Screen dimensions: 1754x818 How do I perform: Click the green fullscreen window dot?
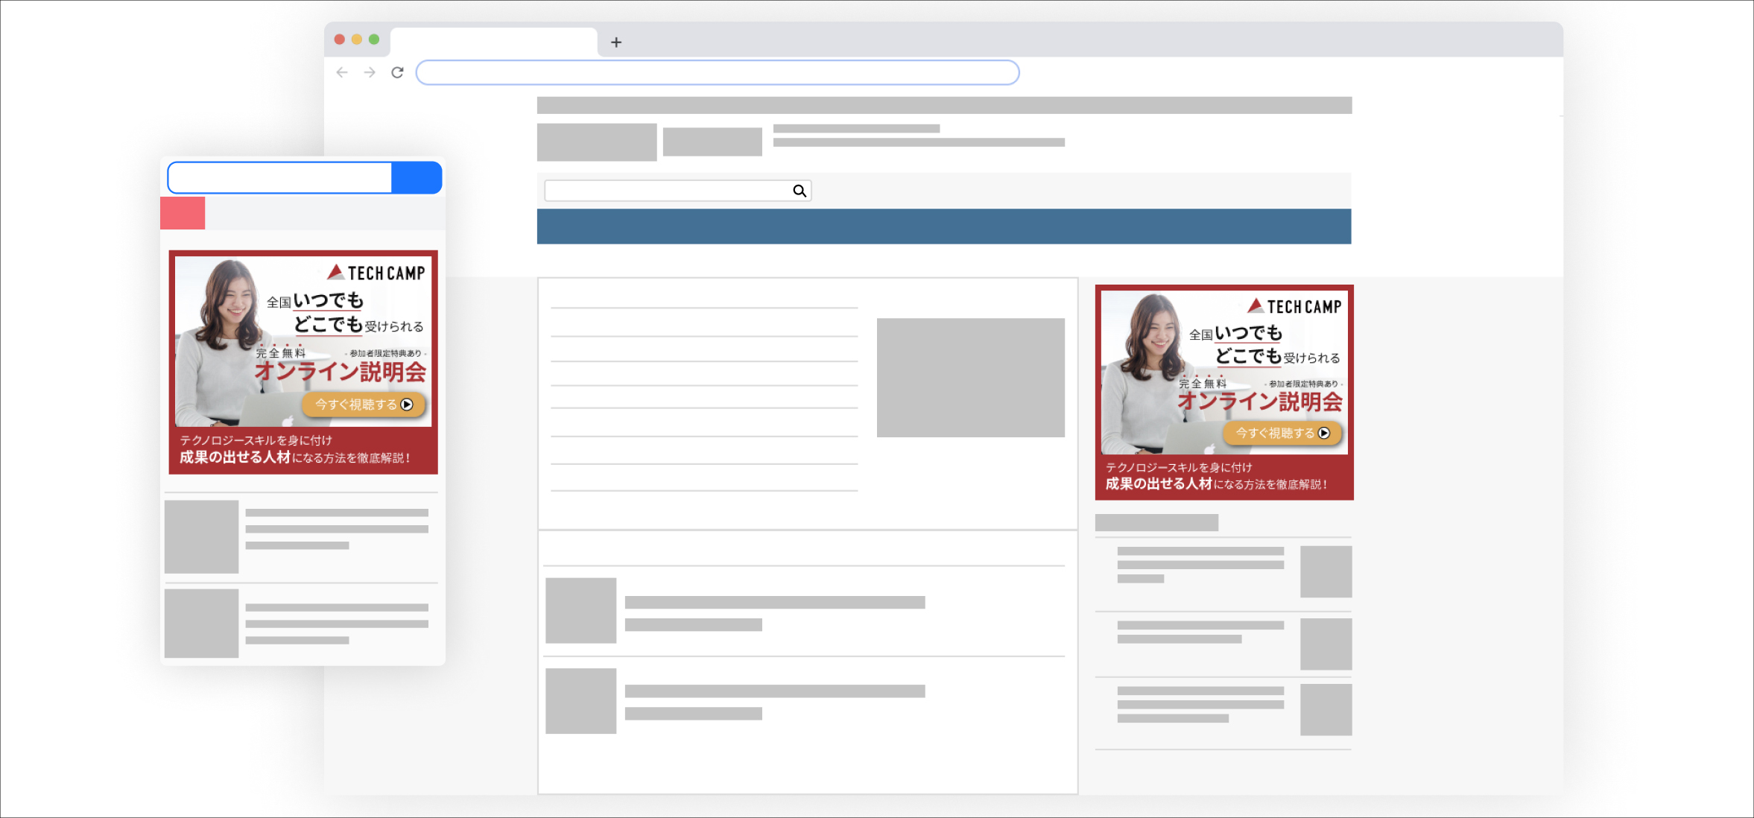click(374, 39)
